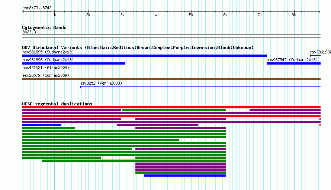The height and width of the screenshot is (190, 331).
Task: Open the esv3361902 variant label
Action: [x=320, y=52]
